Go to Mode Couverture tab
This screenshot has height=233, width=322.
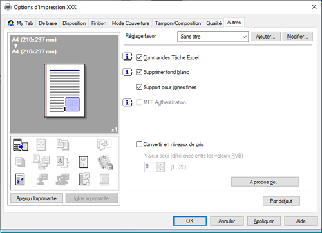click(131, 23)
